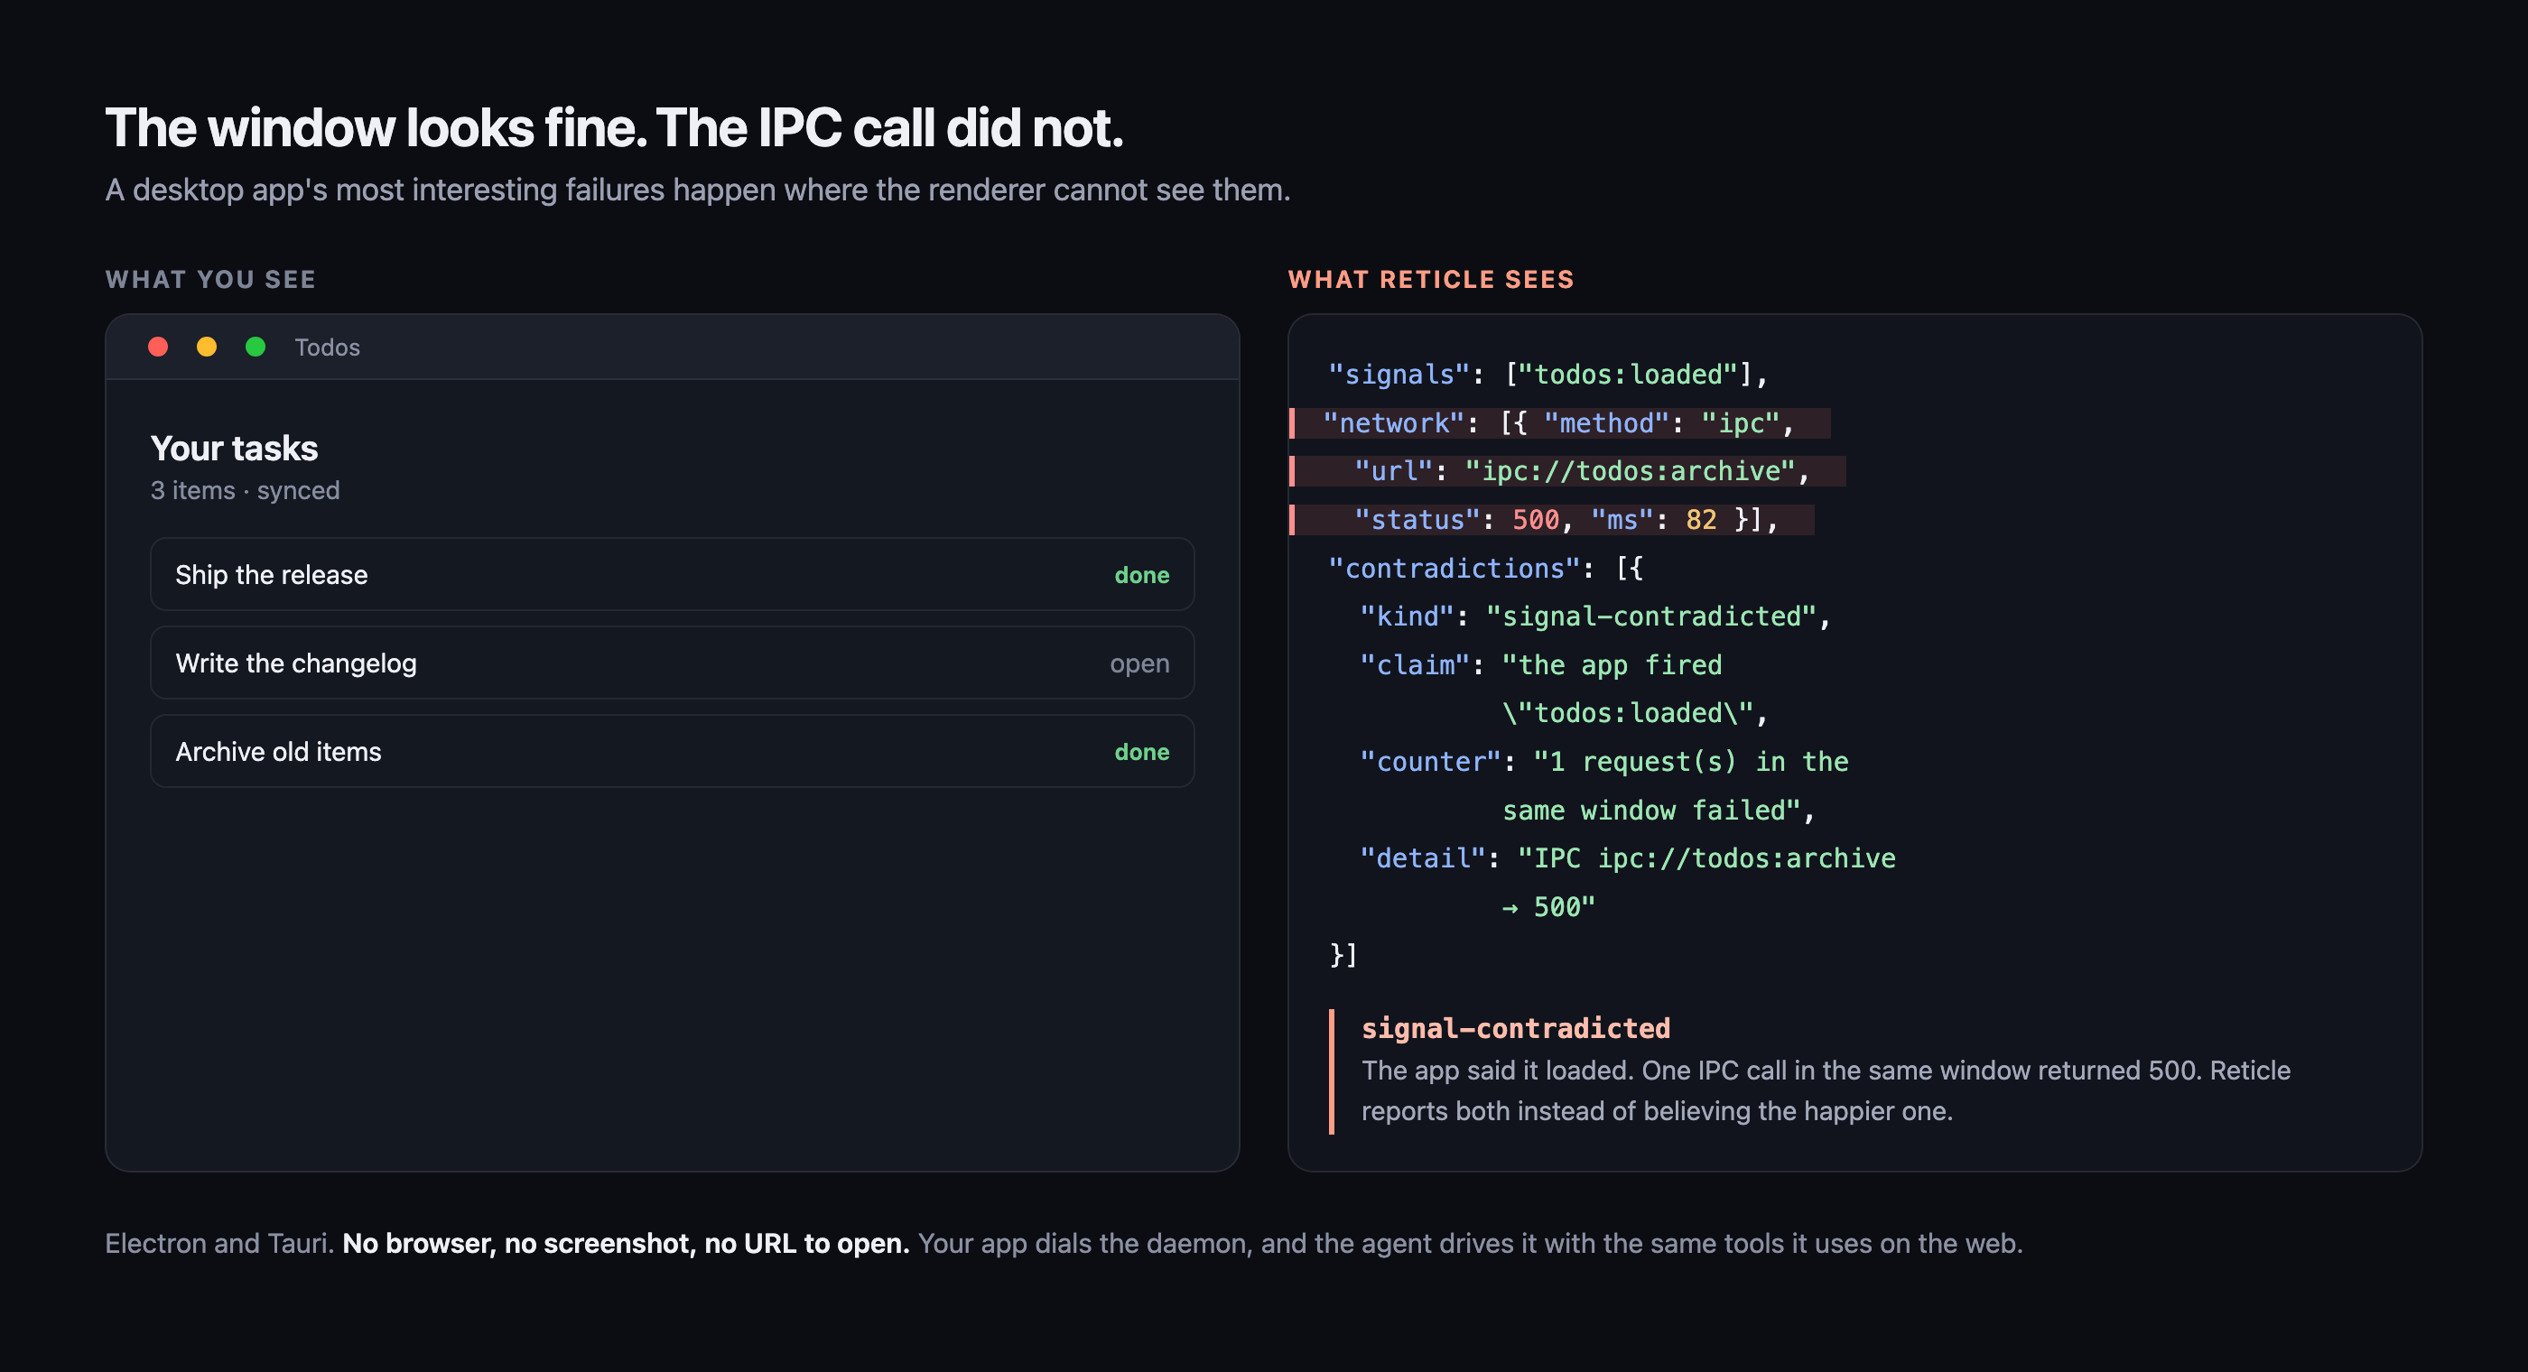Screen dimensions: 2528x1372
Task: Click the highlighted "status": 500 line
Action: (1551, 519)
